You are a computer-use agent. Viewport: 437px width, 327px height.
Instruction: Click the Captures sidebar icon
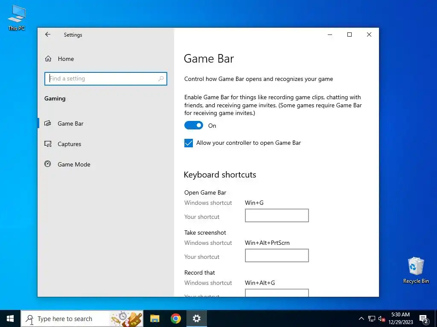tap(48, 144)
